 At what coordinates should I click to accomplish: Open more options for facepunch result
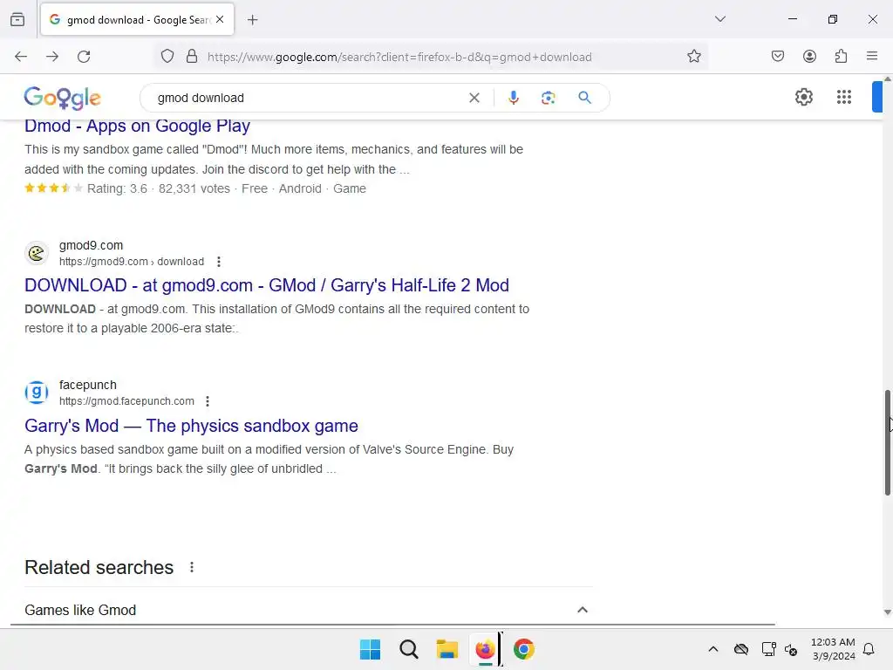pyautogui.click(x=208, y=401)
